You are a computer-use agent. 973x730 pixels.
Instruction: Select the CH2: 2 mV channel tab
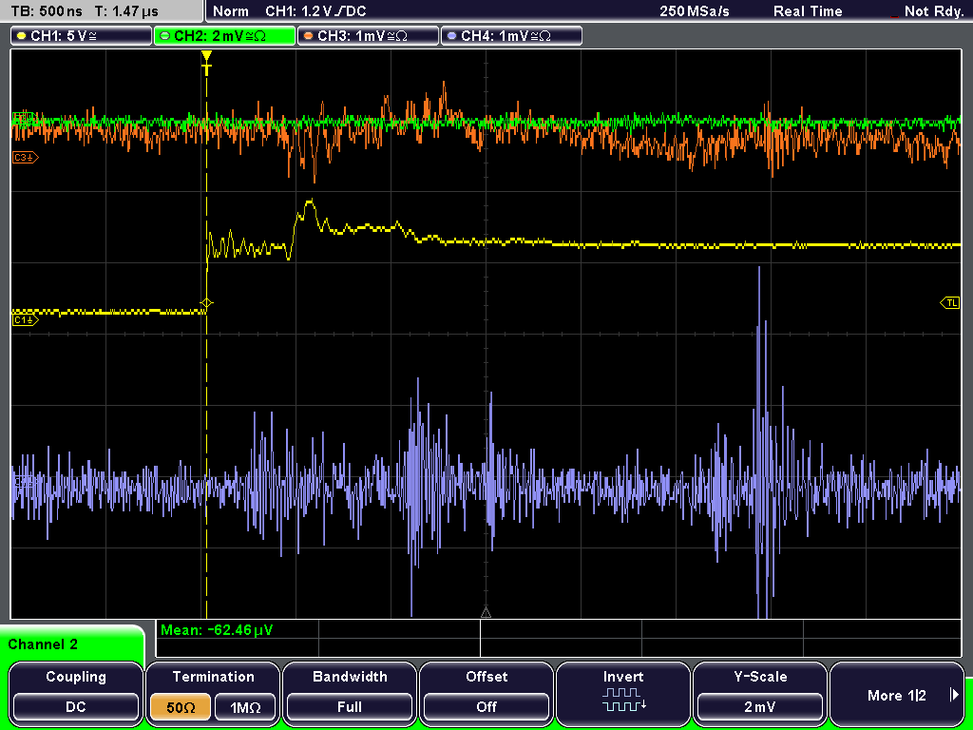point(224,36)
